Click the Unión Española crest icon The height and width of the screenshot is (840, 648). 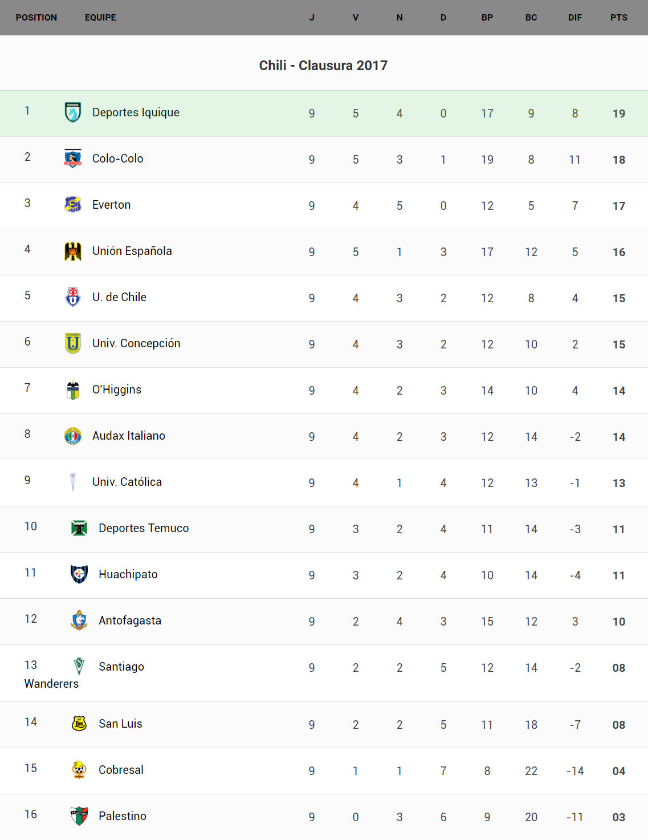click(73, 251)
